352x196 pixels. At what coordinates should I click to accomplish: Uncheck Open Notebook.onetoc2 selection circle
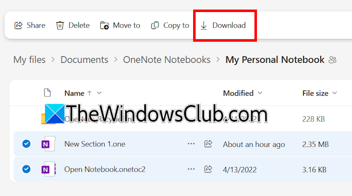[x=26, y=169]
